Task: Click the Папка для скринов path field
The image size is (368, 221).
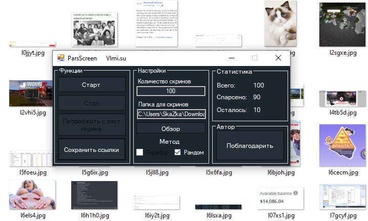Action: pyautogui.click(x=171, y=114)
